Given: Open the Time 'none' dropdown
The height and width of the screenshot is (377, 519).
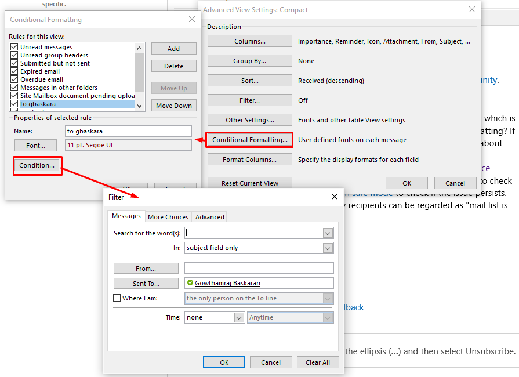Looking at the screenshot, I should (x=239, y=318).
